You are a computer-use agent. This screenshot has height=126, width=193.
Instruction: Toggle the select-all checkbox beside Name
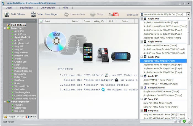click(x=41, y=21)
